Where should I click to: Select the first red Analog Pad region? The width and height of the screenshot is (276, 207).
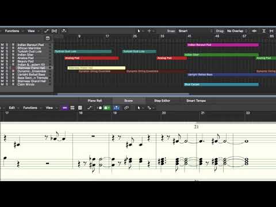click(x=91, y=58)
